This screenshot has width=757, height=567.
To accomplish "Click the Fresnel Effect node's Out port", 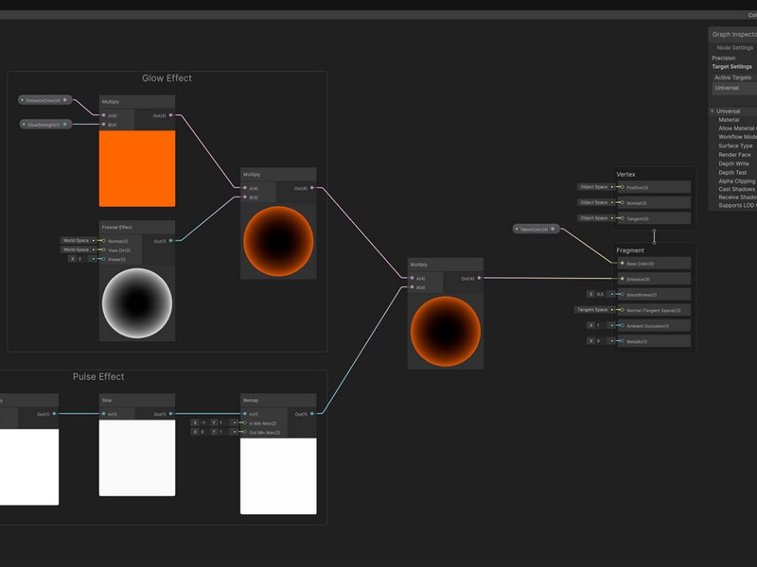I will tap(171, 241).
